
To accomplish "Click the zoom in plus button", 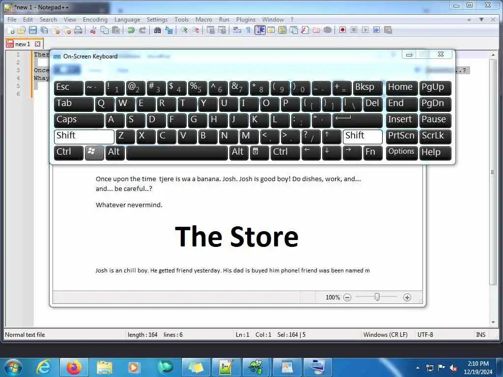I will point(407,297).
